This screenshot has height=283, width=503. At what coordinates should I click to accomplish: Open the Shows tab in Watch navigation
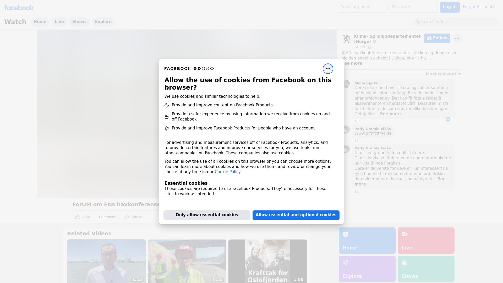coord(79,22)
